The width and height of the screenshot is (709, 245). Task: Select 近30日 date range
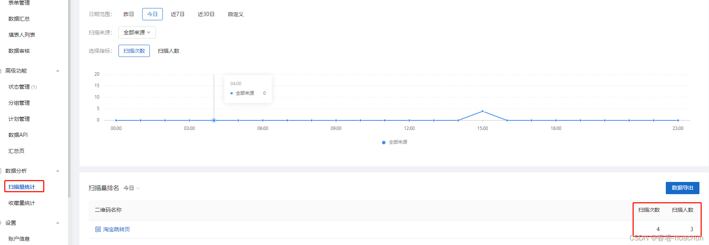[206, 14]
